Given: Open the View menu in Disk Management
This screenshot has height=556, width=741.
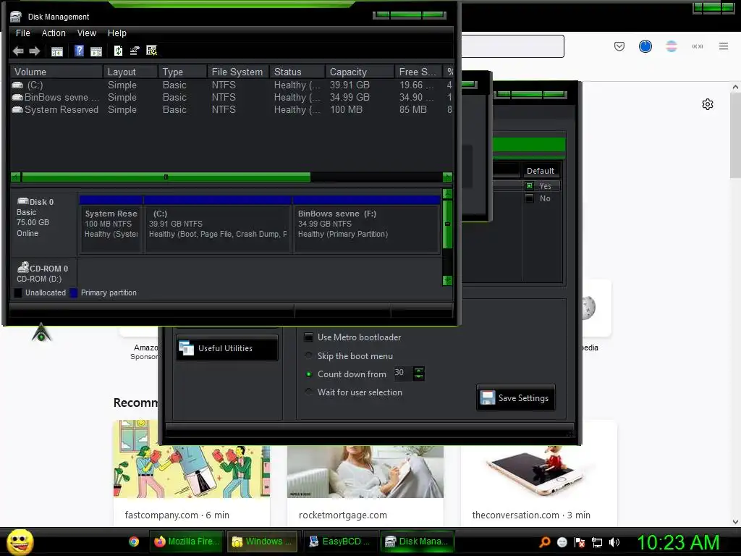Looking at the screenshot, I should 87,33.
